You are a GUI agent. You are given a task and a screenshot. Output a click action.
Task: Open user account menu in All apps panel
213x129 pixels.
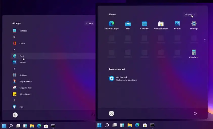pyautogui.click(x=15, y=115)
